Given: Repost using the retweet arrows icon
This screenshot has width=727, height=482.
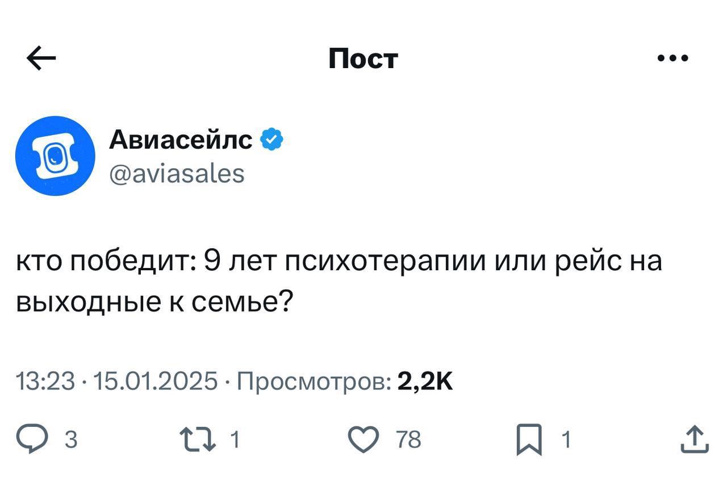Looking at the screenshot, I should coord(197,440).
